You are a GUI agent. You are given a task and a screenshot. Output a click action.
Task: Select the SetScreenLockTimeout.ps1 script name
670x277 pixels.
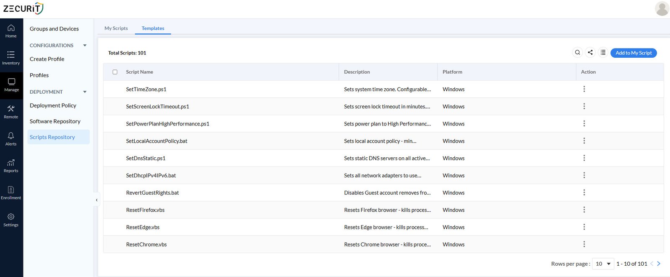[157, 106]
